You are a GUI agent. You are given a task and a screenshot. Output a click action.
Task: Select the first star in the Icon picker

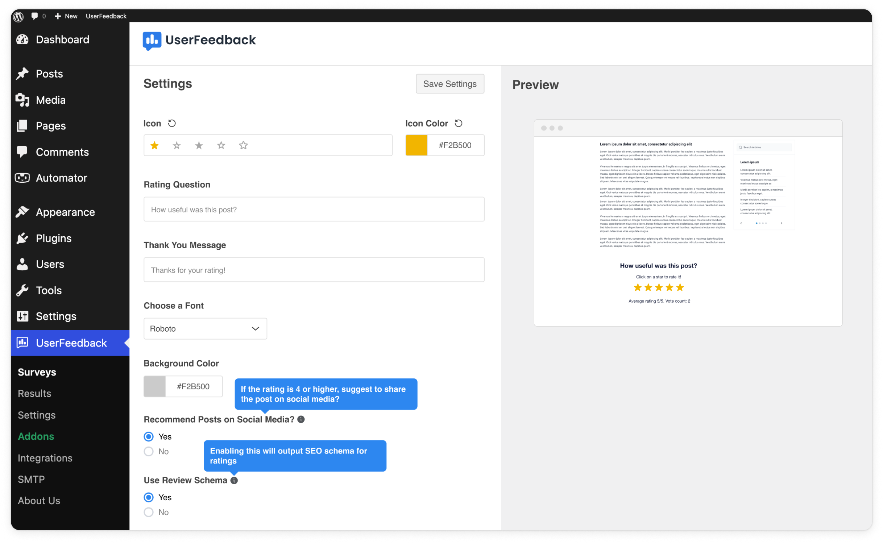[154, 145]
